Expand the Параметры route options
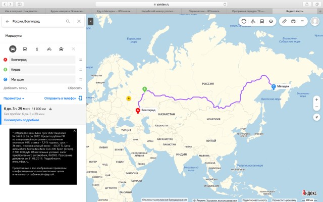 point(14,98)
